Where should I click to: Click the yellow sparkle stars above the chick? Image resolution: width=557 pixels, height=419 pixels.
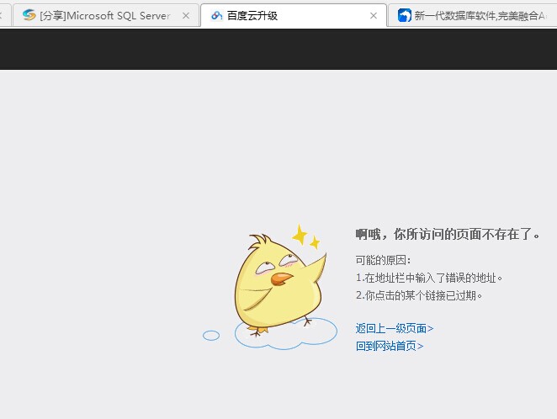(305, 236)
